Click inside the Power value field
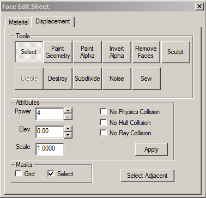 [x=50, y=114]
